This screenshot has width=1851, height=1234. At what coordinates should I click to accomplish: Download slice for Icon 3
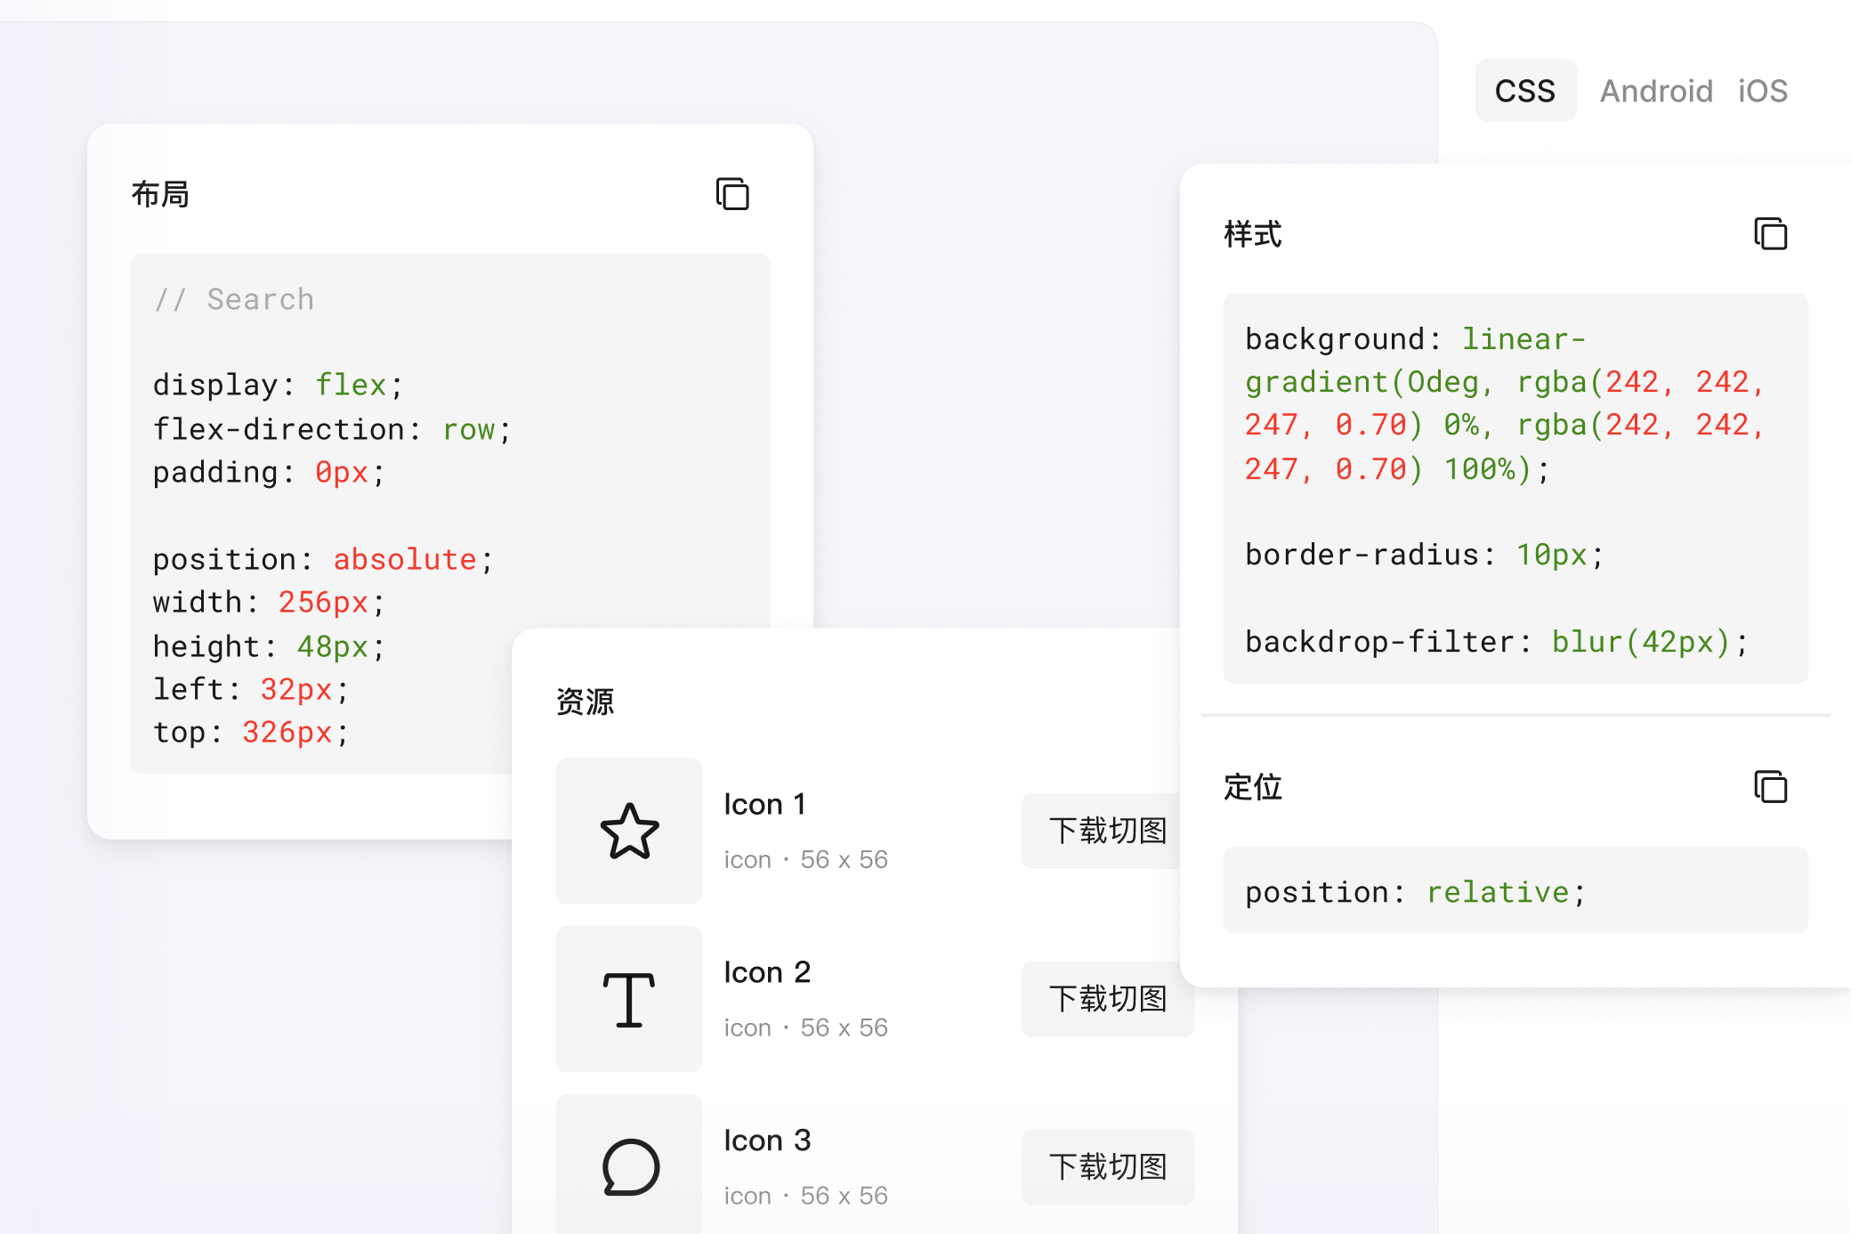pos(1107,1166)
